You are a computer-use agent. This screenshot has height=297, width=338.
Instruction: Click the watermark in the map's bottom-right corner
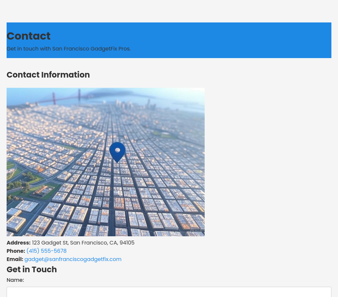pos(196,232)
